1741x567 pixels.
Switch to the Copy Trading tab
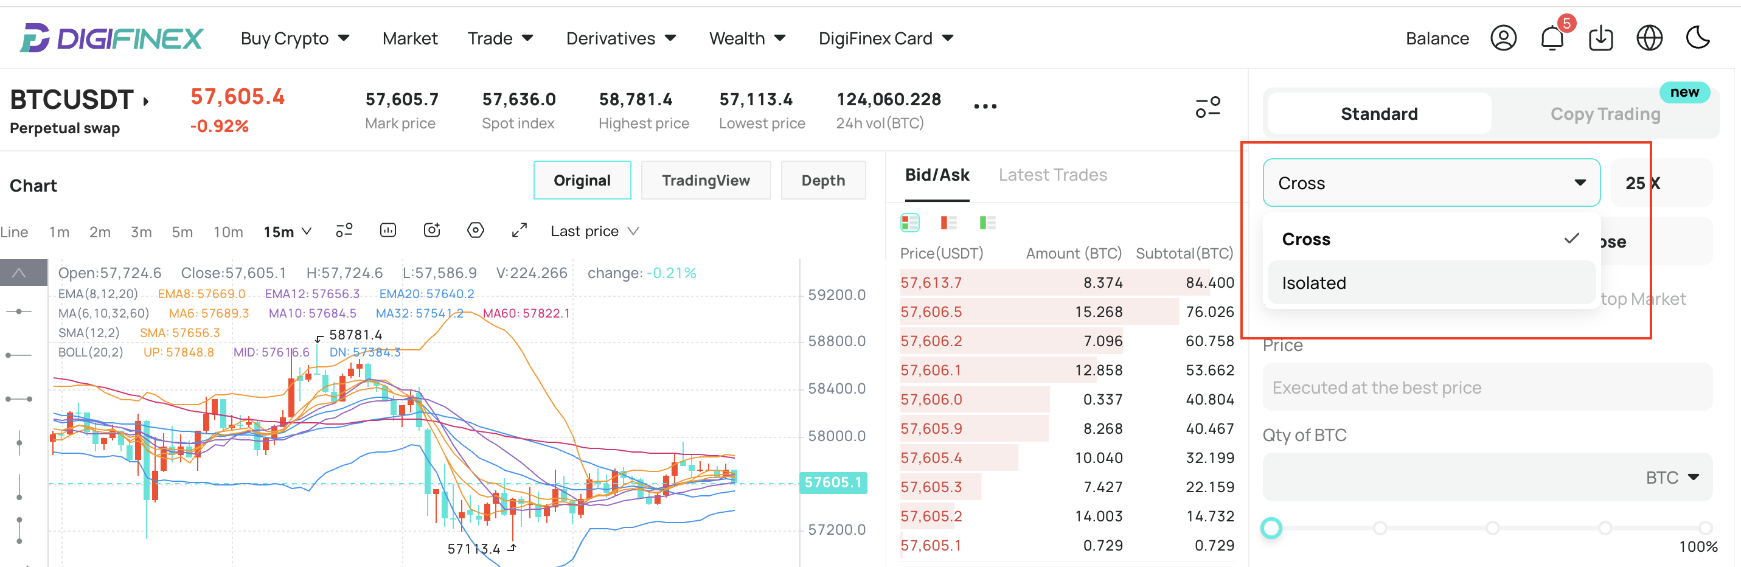1605,114
